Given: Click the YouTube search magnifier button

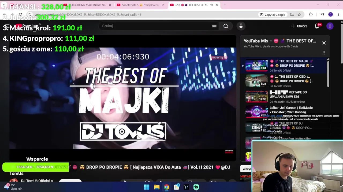Looking at the screenshot, I should coord(226,26).
